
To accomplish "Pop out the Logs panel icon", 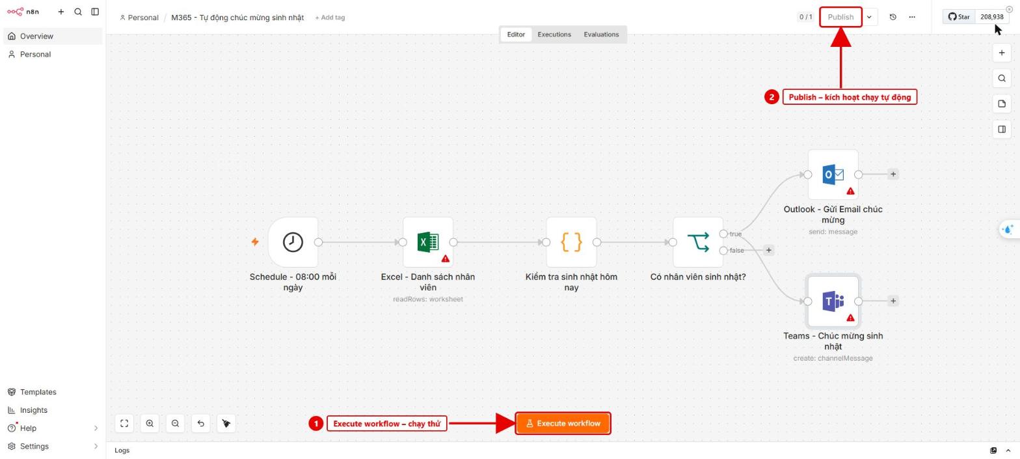I will tap(993, 451).
